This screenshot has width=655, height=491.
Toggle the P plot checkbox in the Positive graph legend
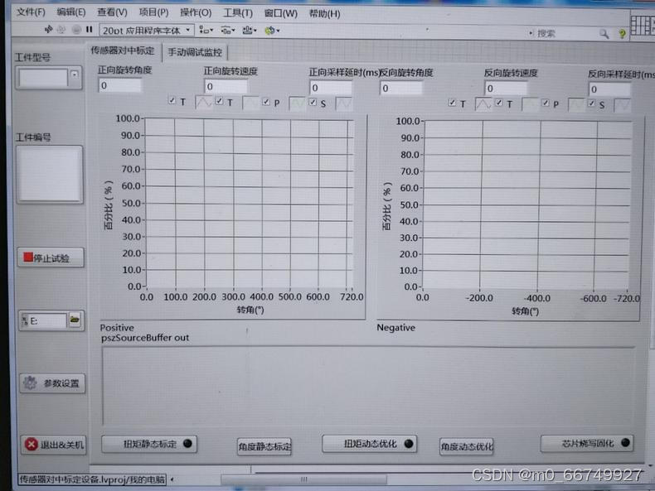(266, 102)
